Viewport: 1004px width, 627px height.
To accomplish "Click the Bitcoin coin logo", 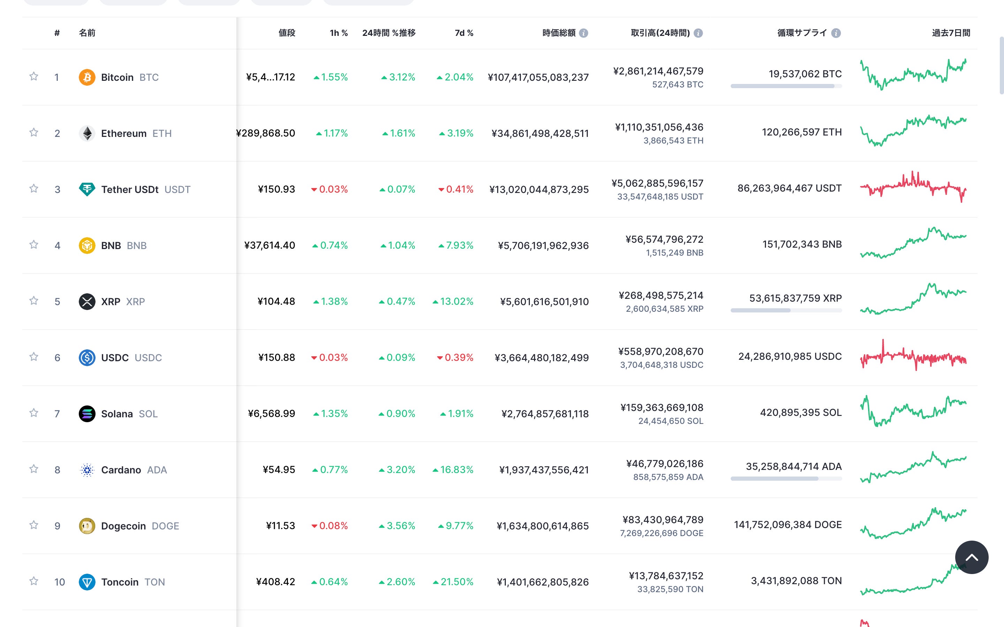I will (87, 77).
